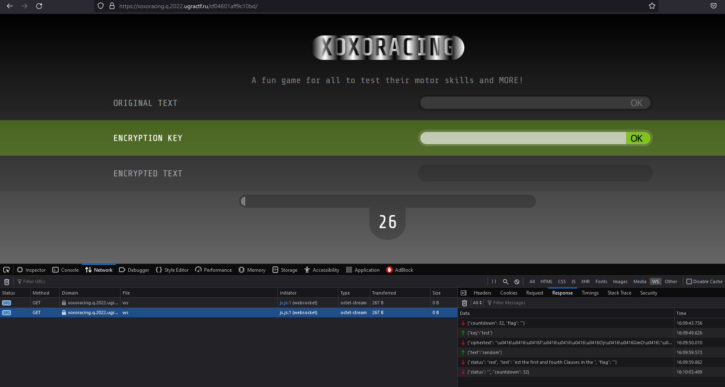Activate the element picker tool
The image size is (725, 387).
[x=7, y=270]
